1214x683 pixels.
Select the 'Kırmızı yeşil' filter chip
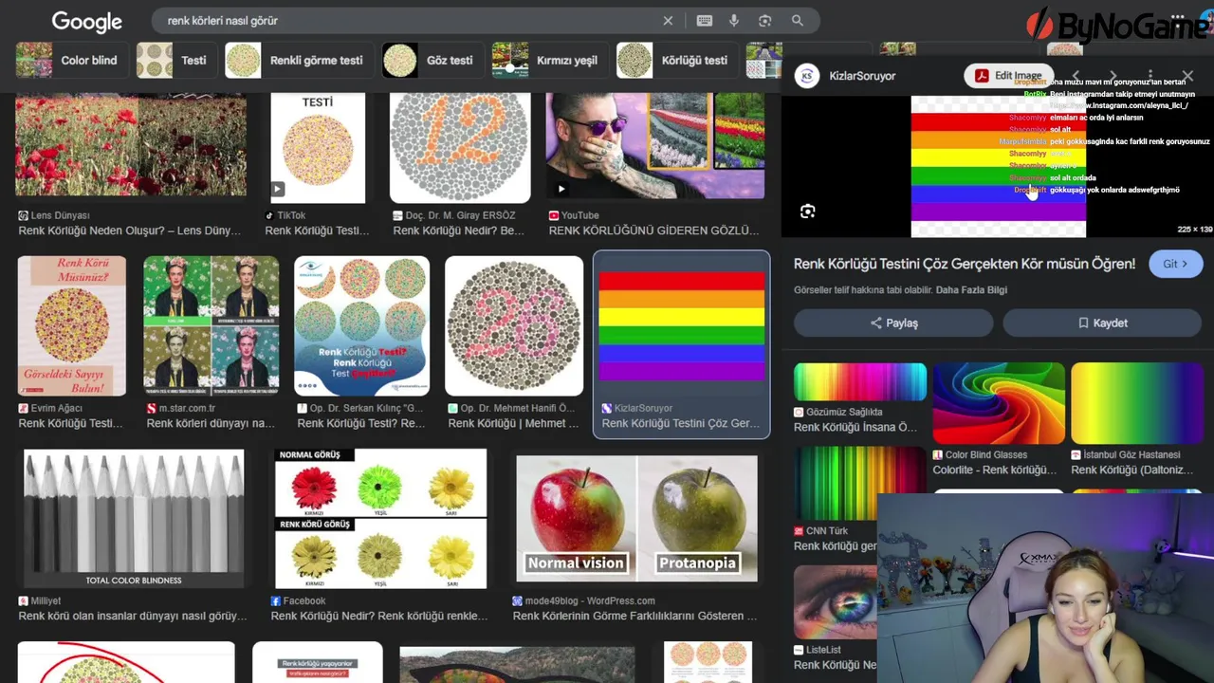(x=548, y=60)
